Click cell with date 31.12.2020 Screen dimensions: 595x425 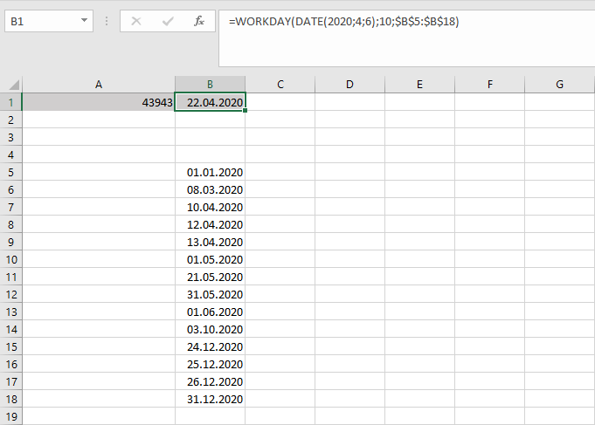[x=210, y=399]
